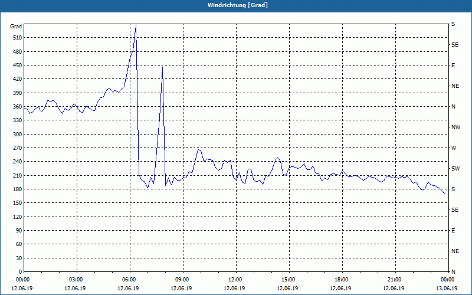This screenshot has width=472, height=295.
Task: Select the 12:00 time label
Action: coord(234,280)
